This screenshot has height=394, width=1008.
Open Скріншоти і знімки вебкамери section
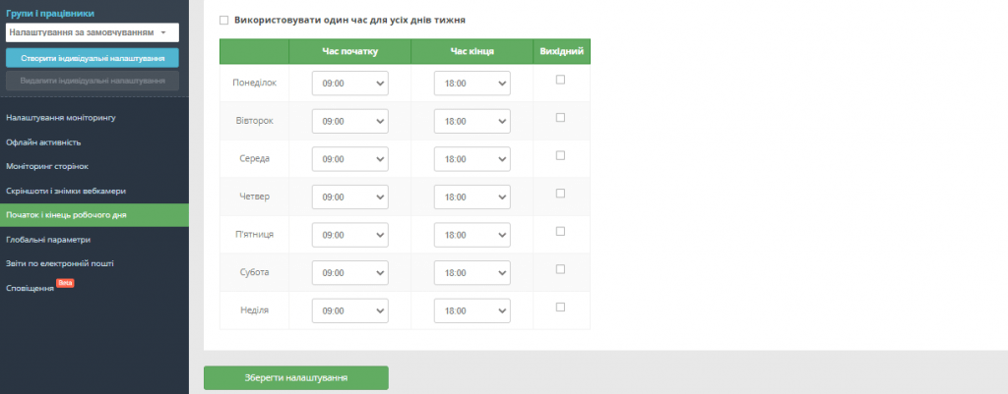click(66, 191)
